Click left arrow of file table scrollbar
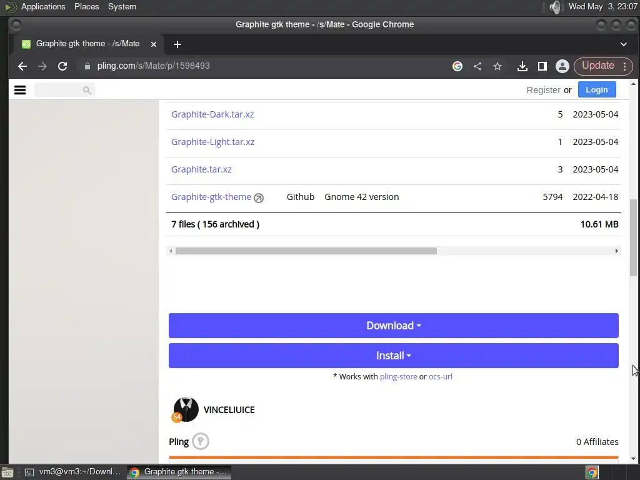Screen dimensions: 640x480 click(171, 251)
